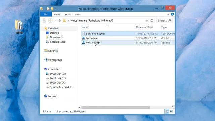This screenshot has width=215, height=121.
Task: Open Downloads in the navigation pane
Action: click(56, 37)
